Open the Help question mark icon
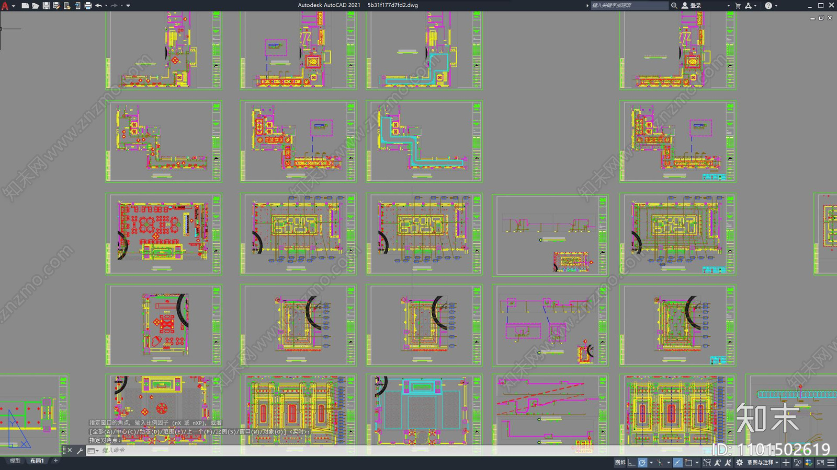 coord(768,6)
